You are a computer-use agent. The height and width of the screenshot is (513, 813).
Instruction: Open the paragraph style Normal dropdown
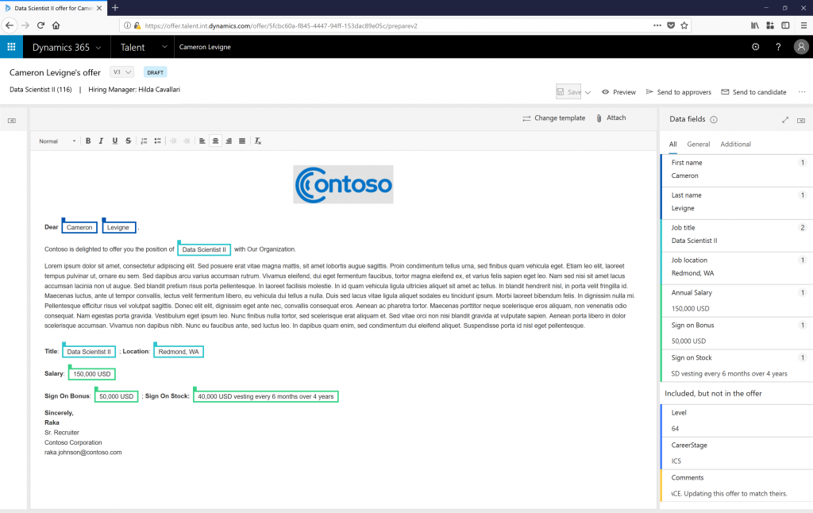coord(57,141)
